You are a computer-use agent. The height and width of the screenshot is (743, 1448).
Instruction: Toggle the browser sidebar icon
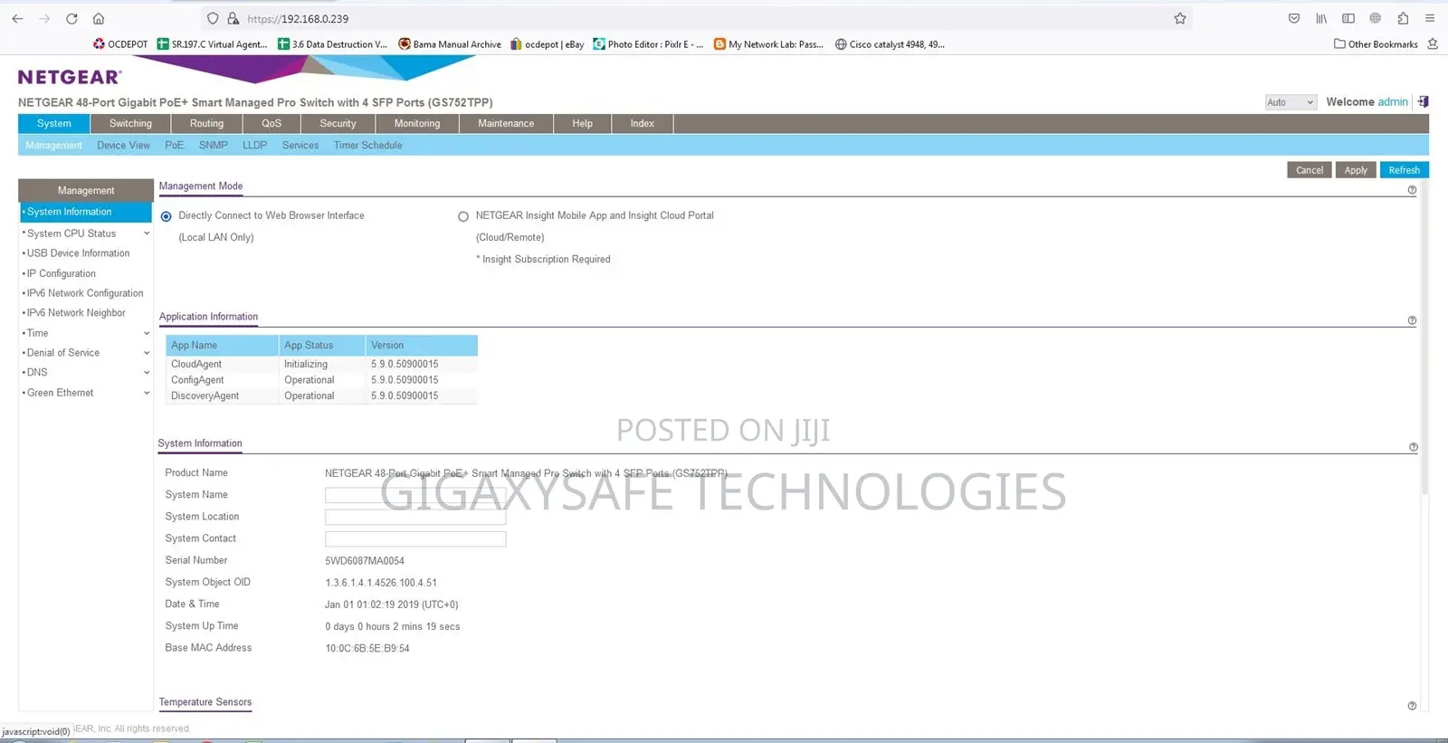[x=1348, y=18]
